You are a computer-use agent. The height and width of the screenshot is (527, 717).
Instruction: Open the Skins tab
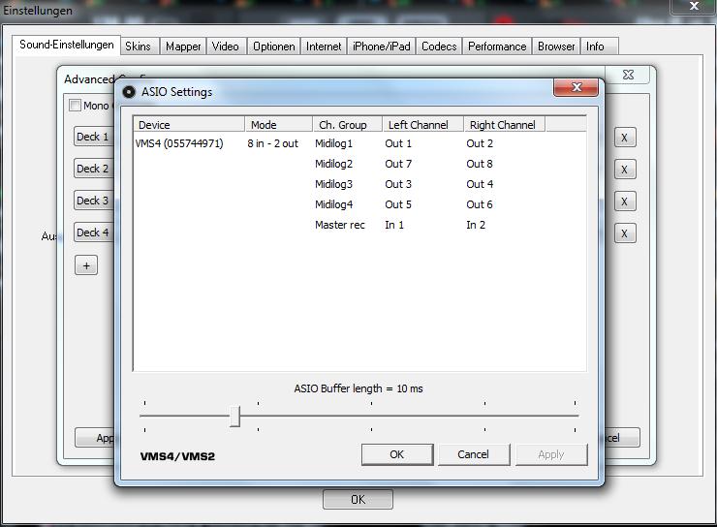point(139,46)
